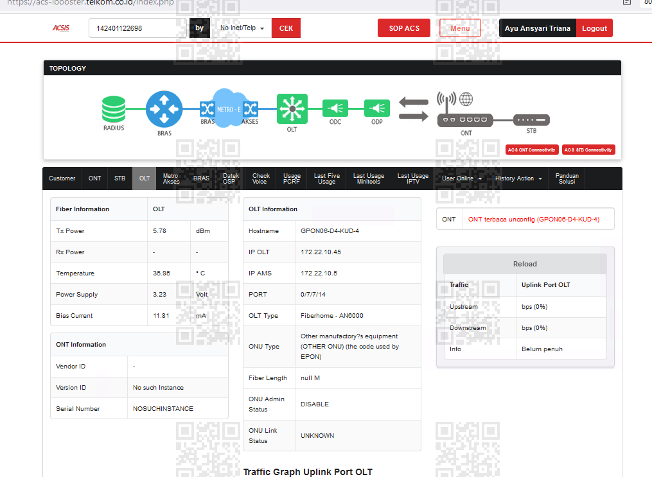Click the search number input field
The width and height of the screenshot is (652, 477).
(137, 28)
